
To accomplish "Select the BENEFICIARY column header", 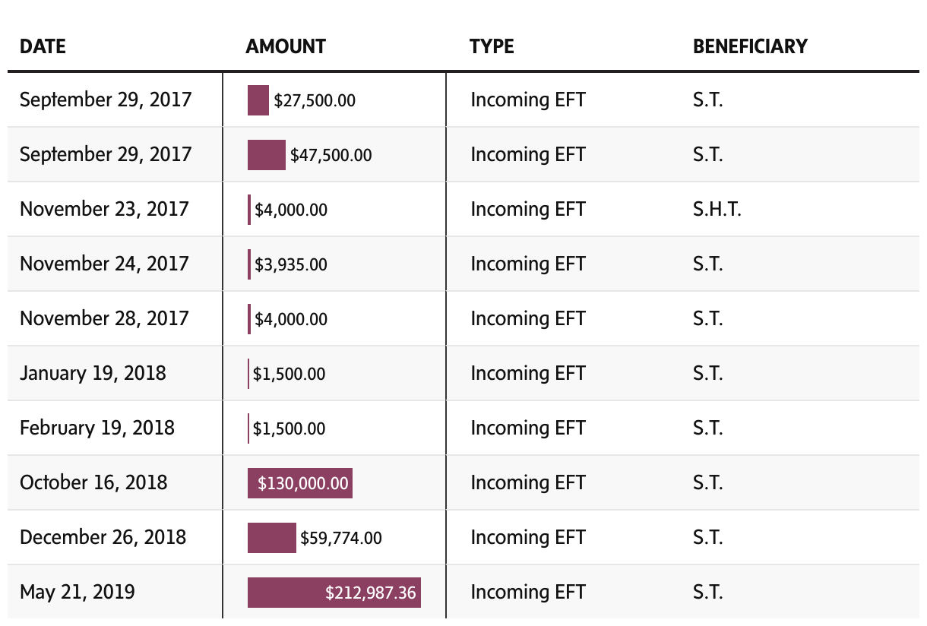I will (750, 47).
